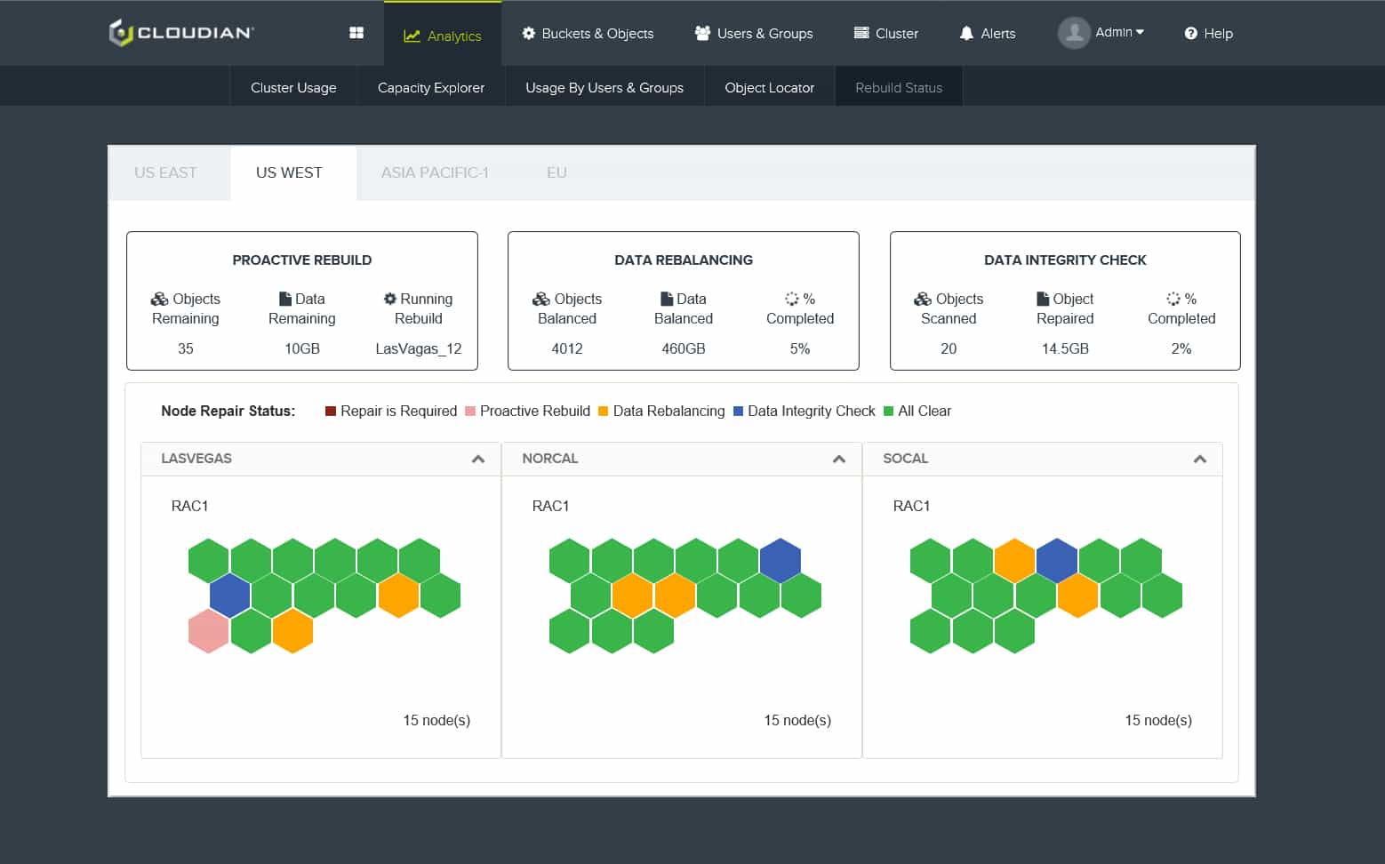This screenshot has width=1385, height=864.
Task: Click the Object Repaired file icon
Action: click(1043, 299)
